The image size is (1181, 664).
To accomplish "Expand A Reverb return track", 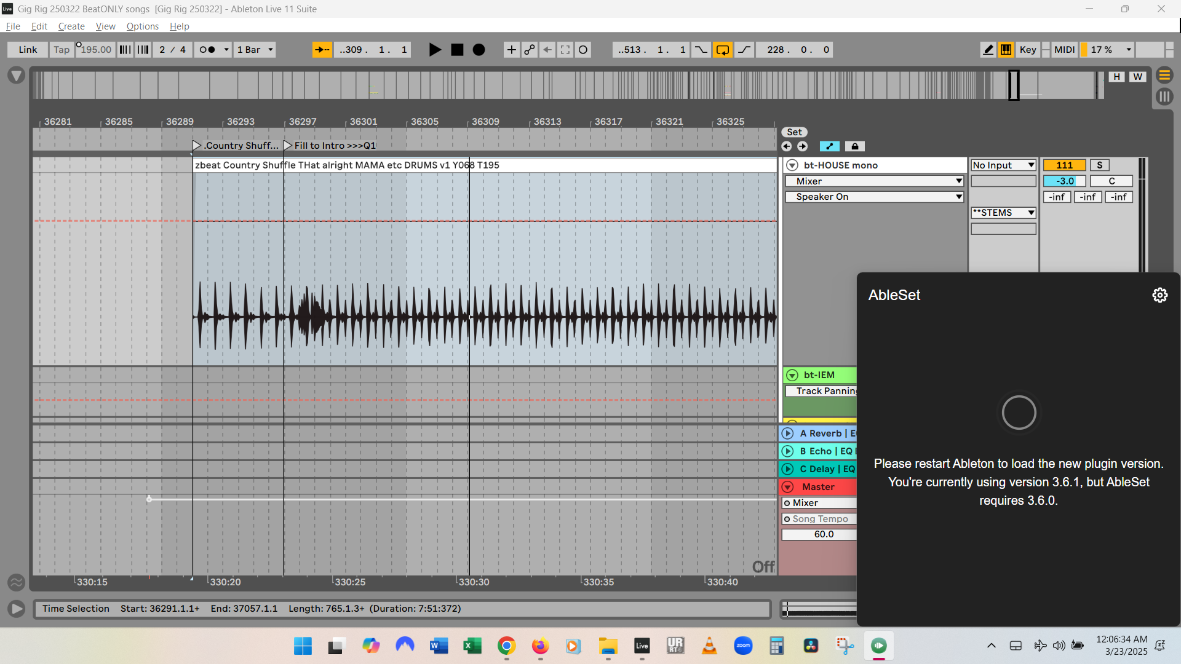I will click(788, 433).
